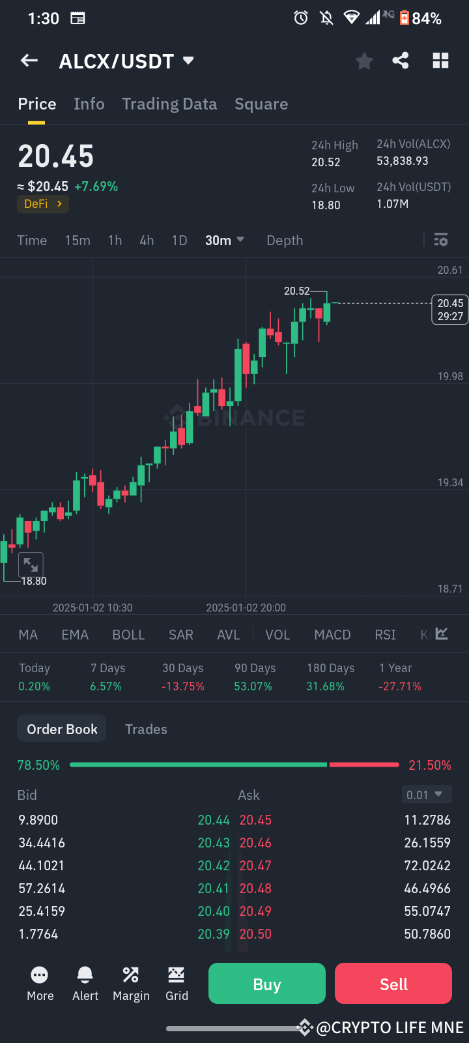Expand chart to fullscreen with arrows icon

coord(31,565)
